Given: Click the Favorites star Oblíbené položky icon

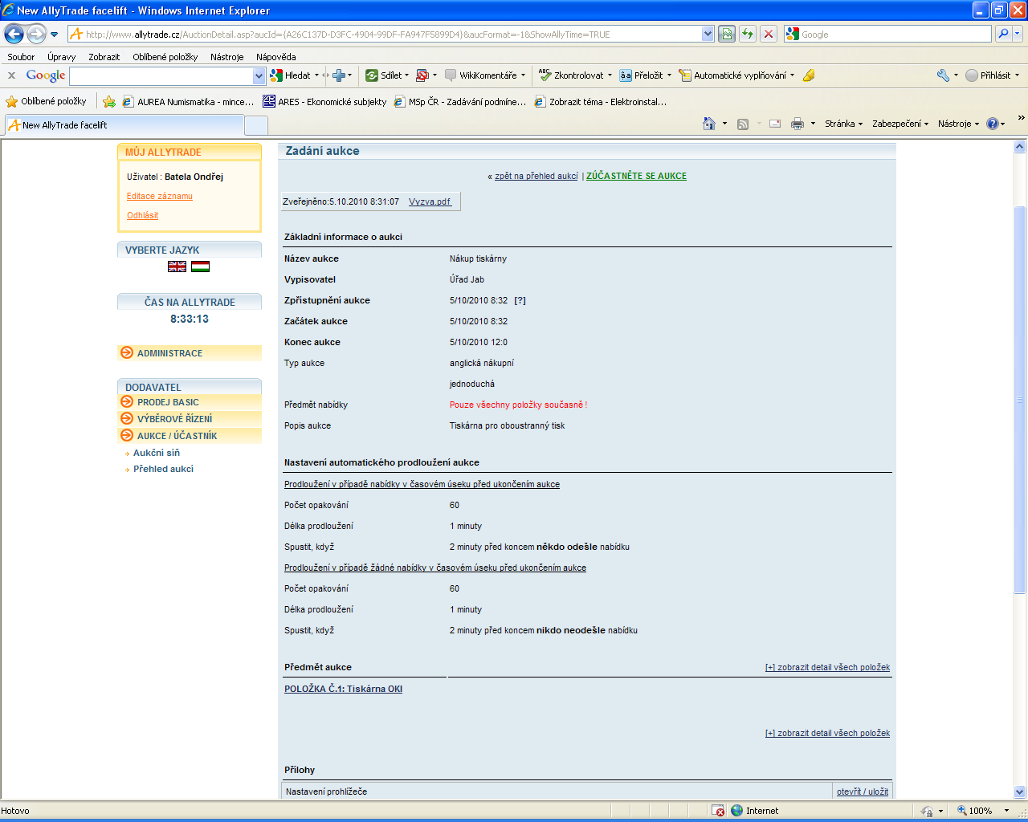Looking at the screenshot, I should click(12, 102).
